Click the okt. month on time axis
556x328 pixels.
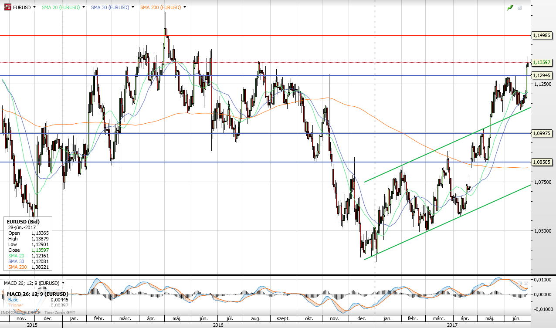309,319
